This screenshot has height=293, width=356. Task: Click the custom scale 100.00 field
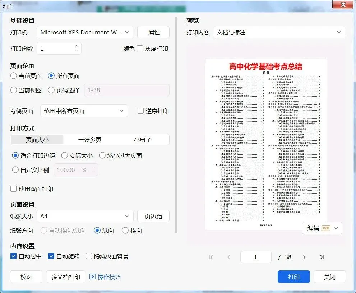click(76, 169)
